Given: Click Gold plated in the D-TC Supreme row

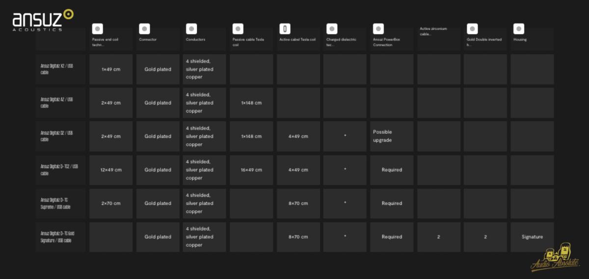Looking at the screenshot, I should coord(158,203).
